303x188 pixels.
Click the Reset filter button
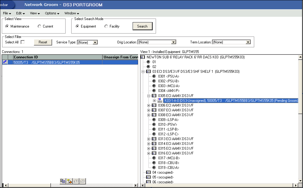[43, 42]
